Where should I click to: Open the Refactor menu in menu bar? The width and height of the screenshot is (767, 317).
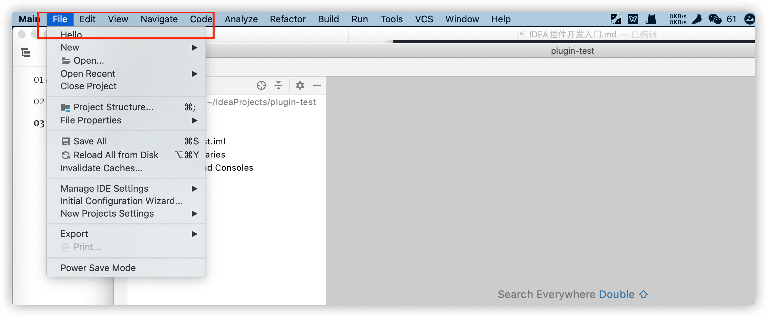288,19
